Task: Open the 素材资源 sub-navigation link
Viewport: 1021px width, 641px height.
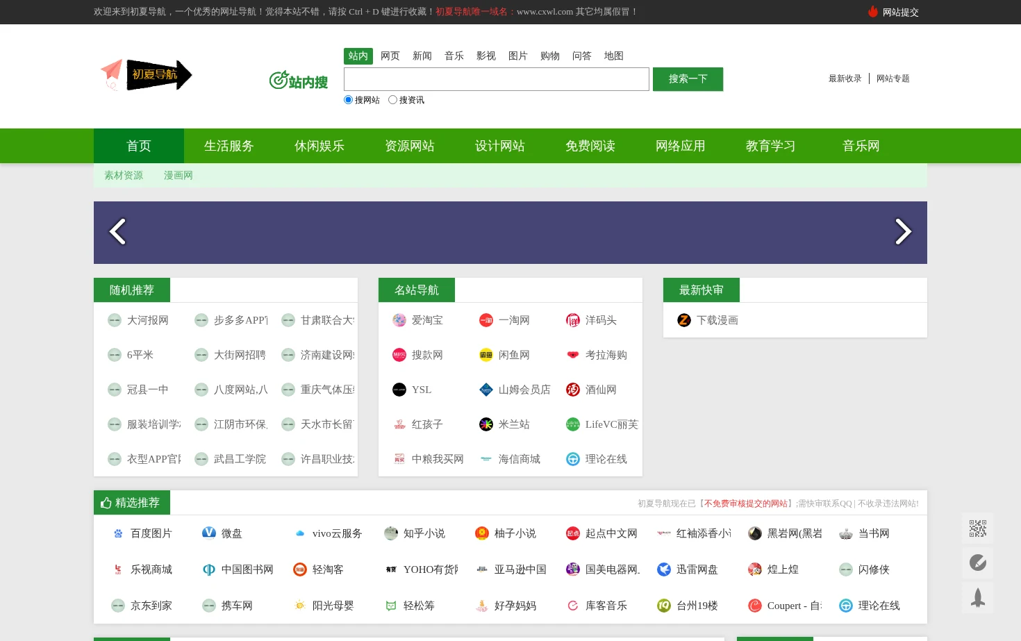Action: 124,176
